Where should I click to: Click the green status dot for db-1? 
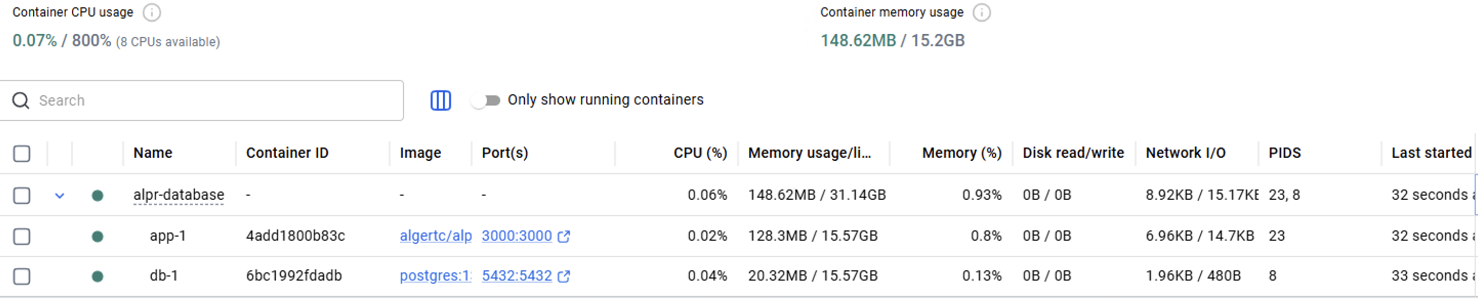[97, 276]
